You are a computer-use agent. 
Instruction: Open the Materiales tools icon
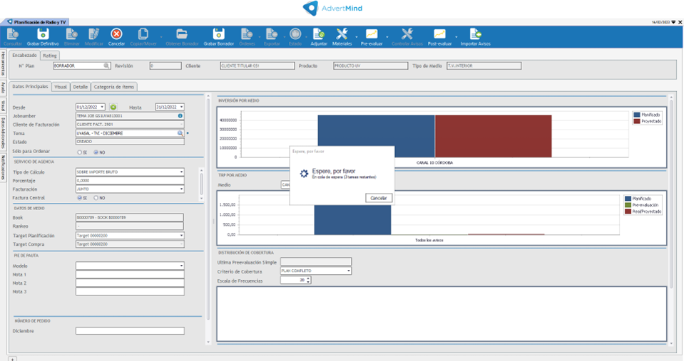342,34
